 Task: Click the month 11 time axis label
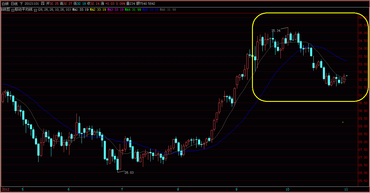tap(346, 189)
